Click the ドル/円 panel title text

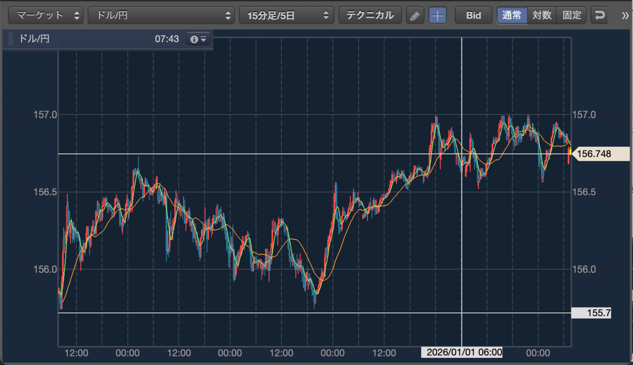pos(34,39)
